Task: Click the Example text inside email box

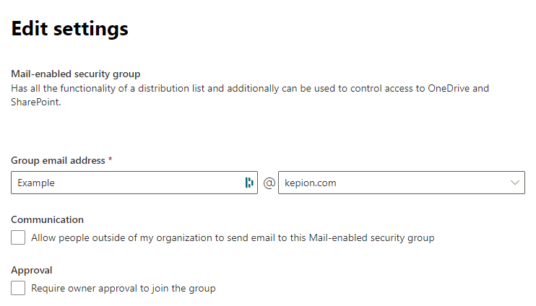Action: click(x=36, y=183)
